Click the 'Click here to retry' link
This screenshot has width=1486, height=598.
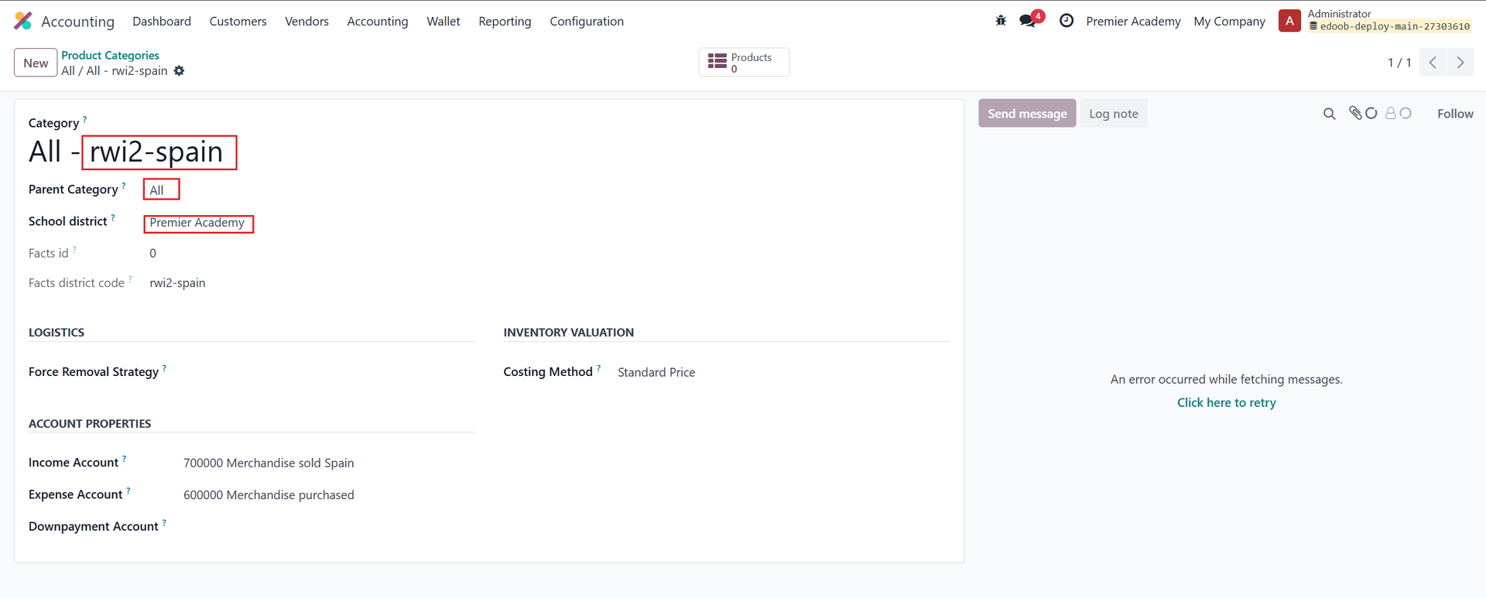click(1226, 402)
